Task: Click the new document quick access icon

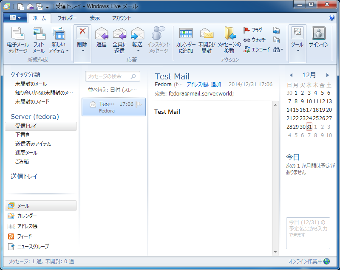Action: pos(20,6)
